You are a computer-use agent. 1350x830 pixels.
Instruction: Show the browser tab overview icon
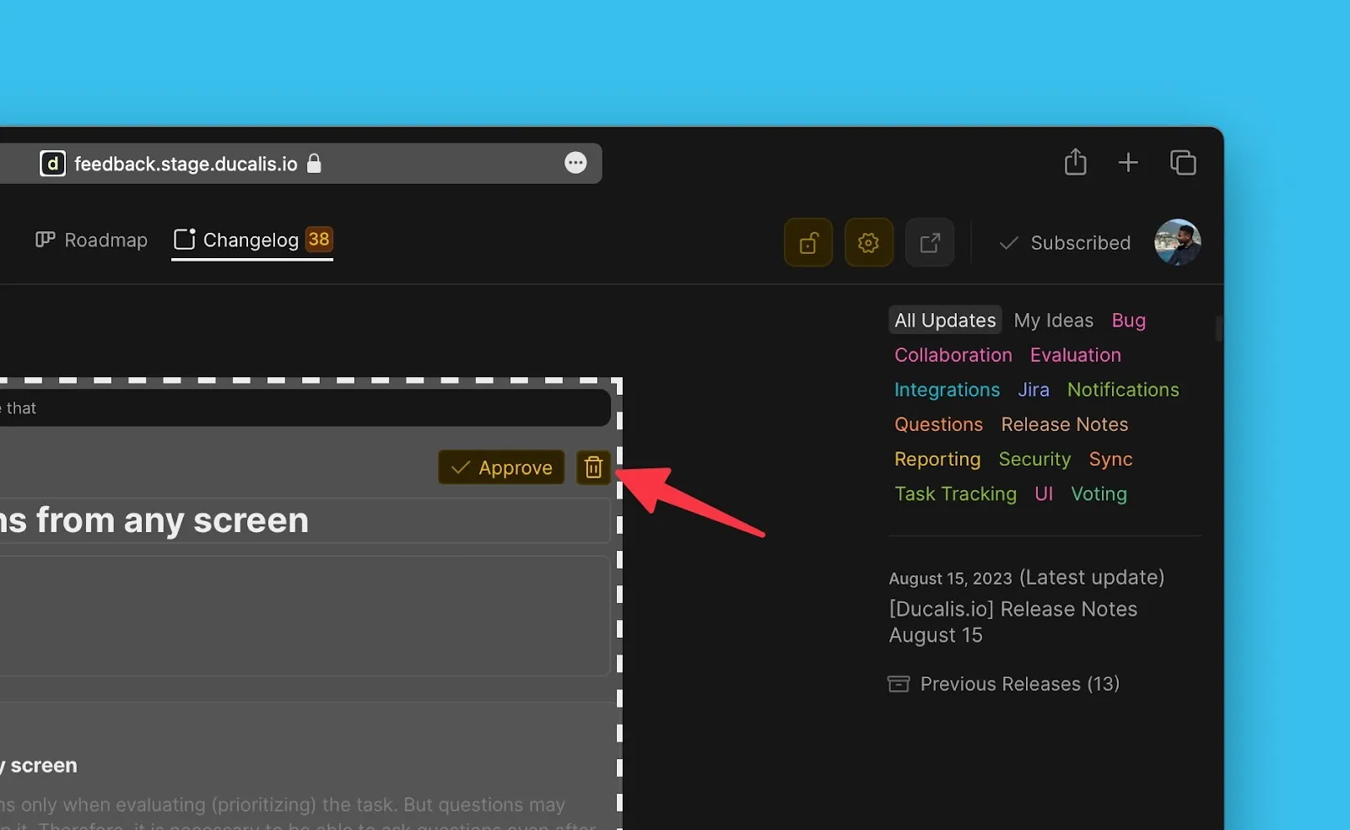click(x=1183, y=162)
